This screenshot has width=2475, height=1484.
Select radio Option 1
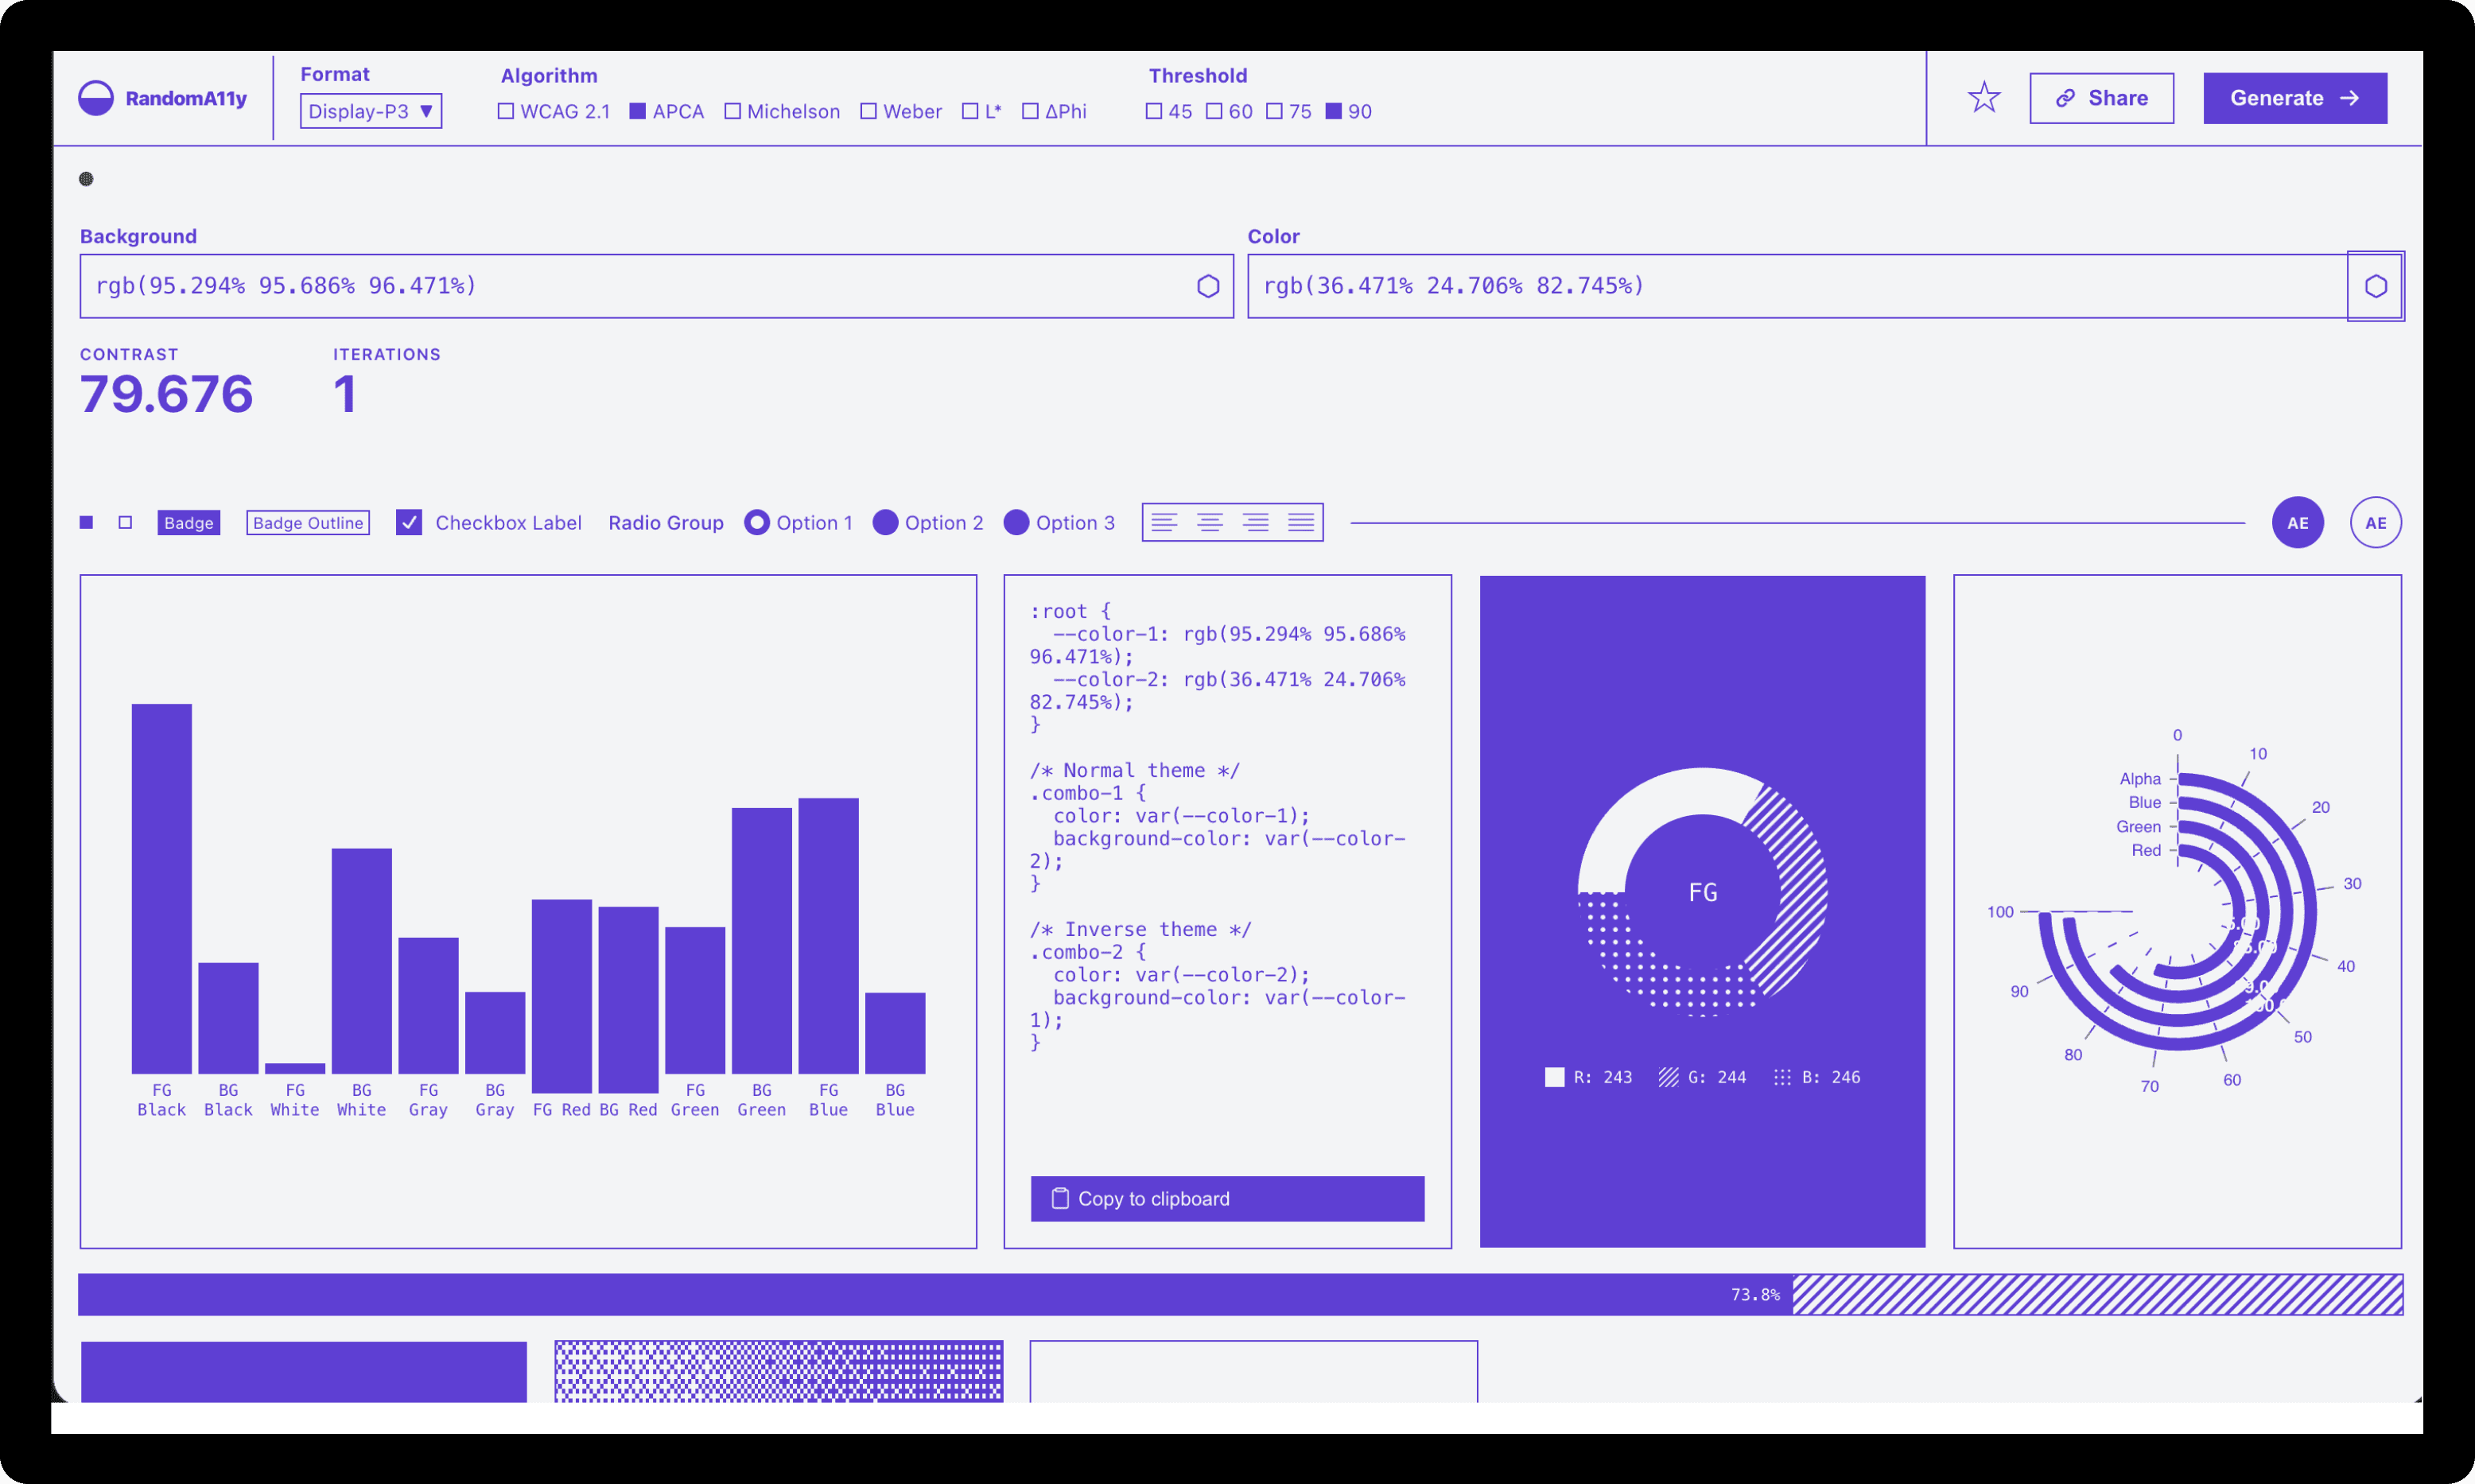pos(757,522)
